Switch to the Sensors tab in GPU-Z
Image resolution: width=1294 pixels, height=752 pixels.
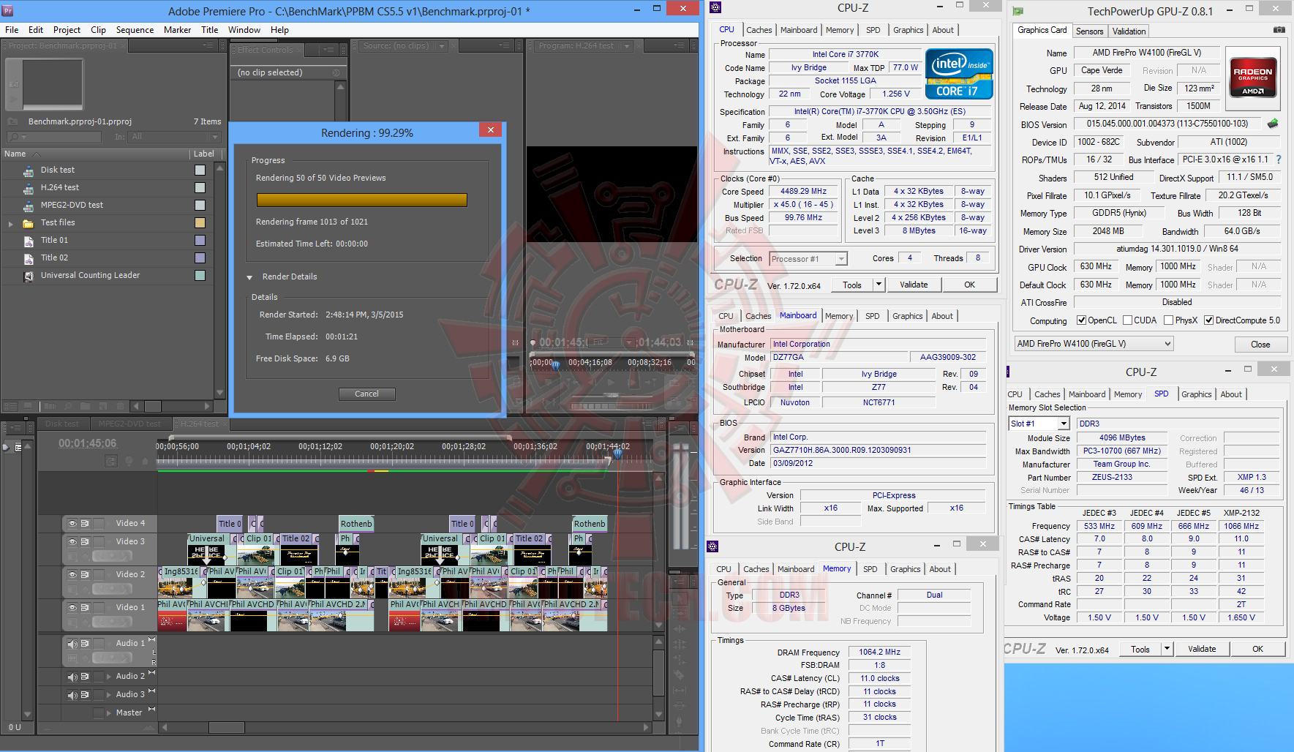[1089, 31]
